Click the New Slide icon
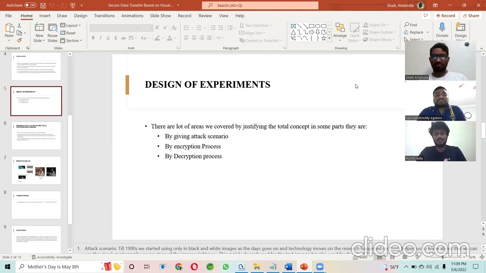Image resolution: width=486 pixels, height=273 pixels. coord(39,28)
